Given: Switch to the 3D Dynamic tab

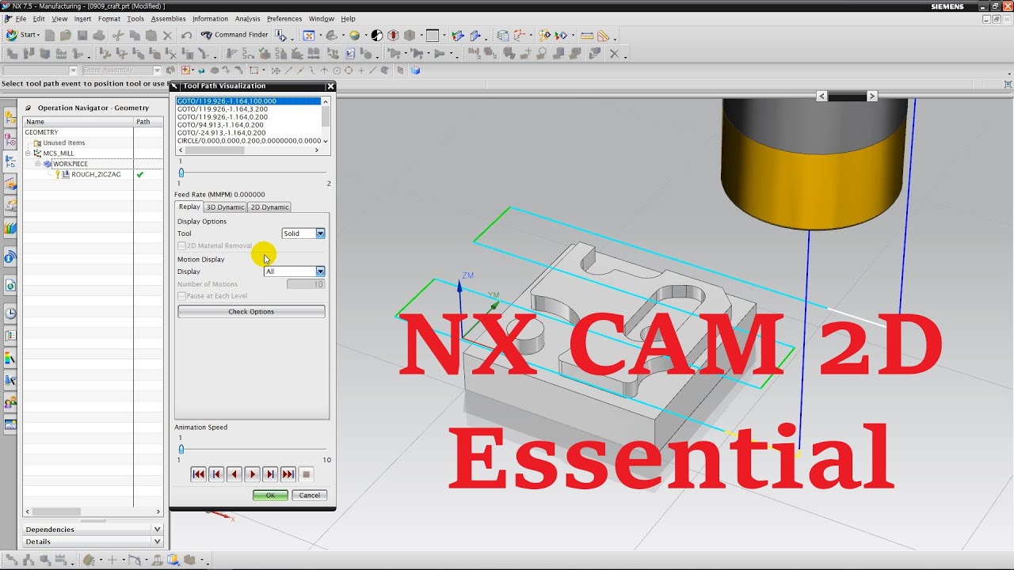Looking at the screenshot, I should [225, 207].
